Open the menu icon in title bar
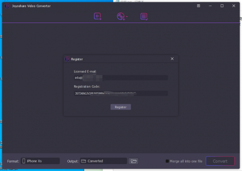Screen dimensions: 242x171 (x=198, y=6)
